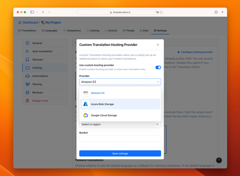
Task: Click the translate icon in address bar
Action: (x=157, y=12)
